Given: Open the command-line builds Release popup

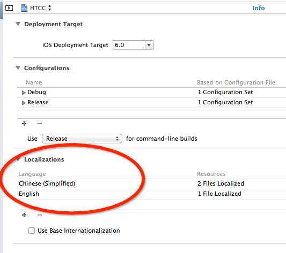Looking at the screenshot, I should (x=82, y=139).
